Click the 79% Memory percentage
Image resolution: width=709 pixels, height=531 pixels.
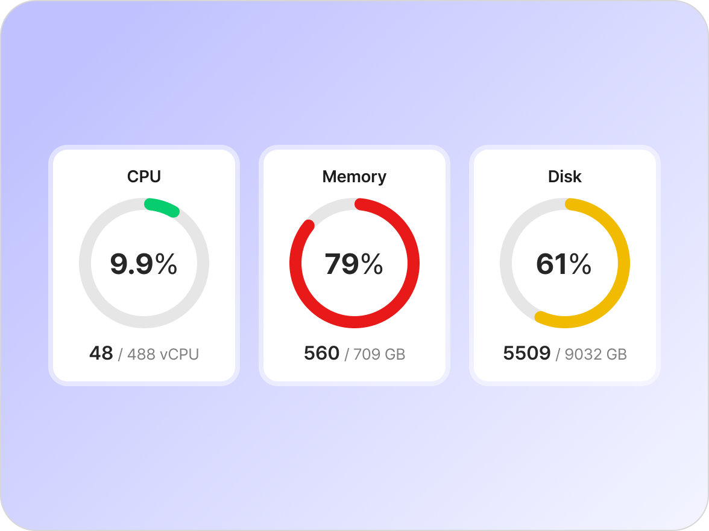click(354, 264)
